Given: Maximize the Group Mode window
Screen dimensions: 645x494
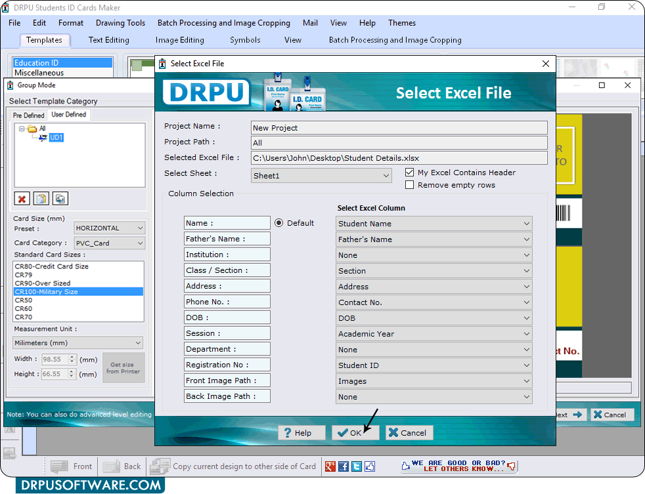Looking at the screenshot, I should click(602, 85).
